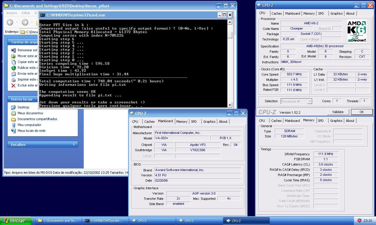Click the Meus documentos folder icon

coord(13,113)
